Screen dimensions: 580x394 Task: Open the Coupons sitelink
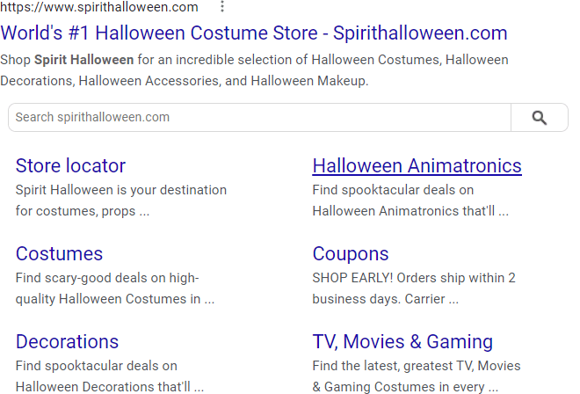[351, 254]
